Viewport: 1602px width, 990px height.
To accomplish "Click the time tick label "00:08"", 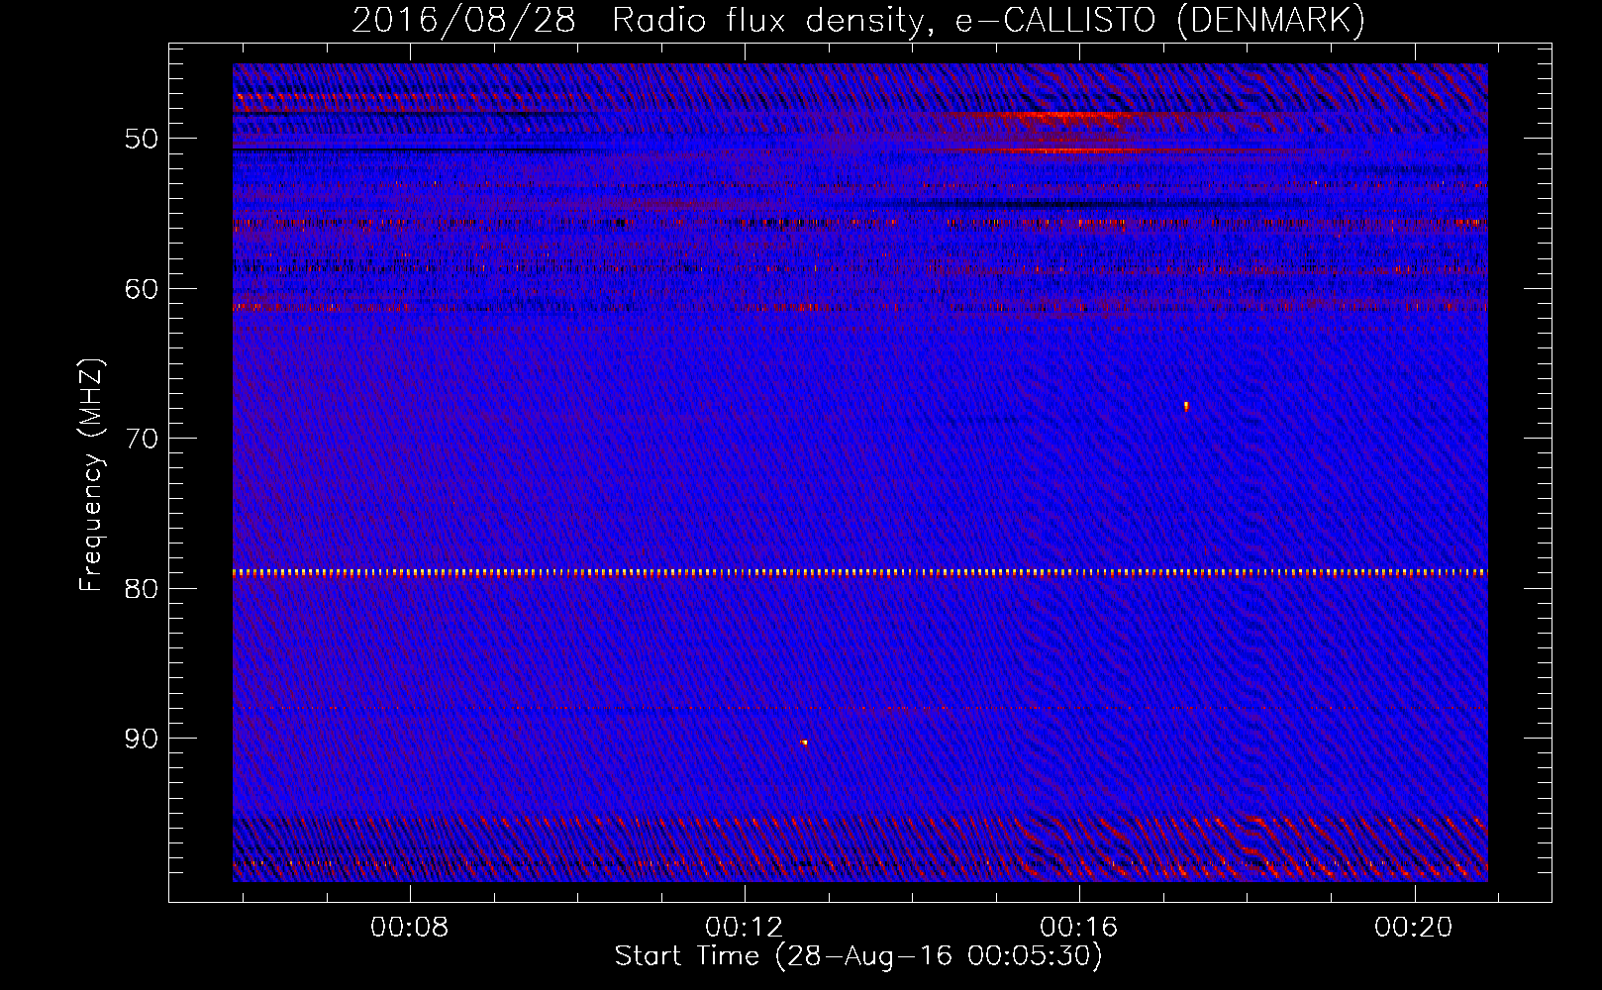I will click(409, 927).
